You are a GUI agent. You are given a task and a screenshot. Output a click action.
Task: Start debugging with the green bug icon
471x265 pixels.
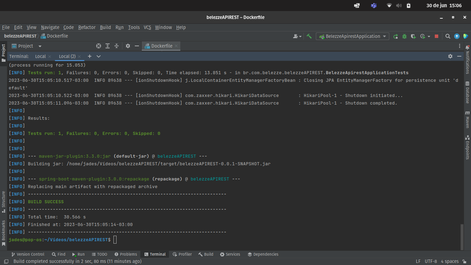pyautogui.click(x=404, y=36)
